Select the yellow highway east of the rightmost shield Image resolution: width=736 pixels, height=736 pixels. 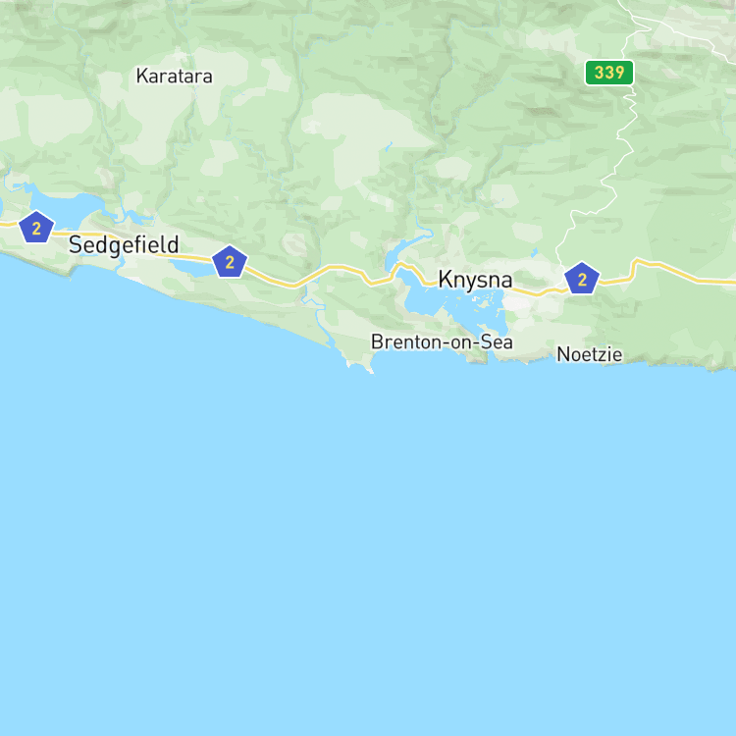click(x=666, y=273)
